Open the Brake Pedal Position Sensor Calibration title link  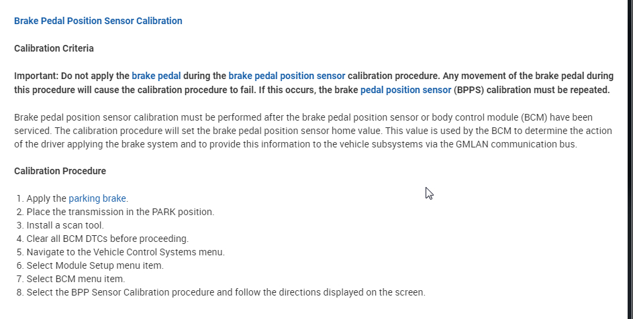tap(98, 21)
